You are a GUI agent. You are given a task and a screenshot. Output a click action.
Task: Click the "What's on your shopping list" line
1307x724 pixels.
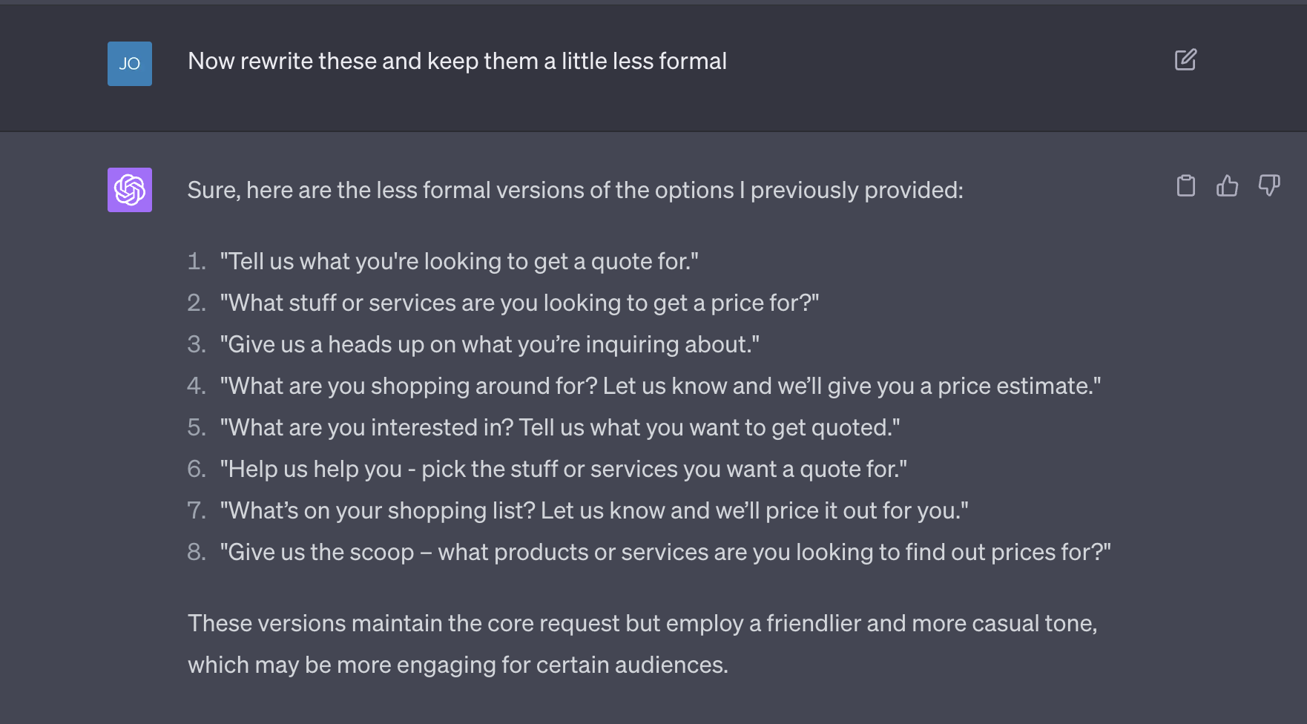click(594, 510)
